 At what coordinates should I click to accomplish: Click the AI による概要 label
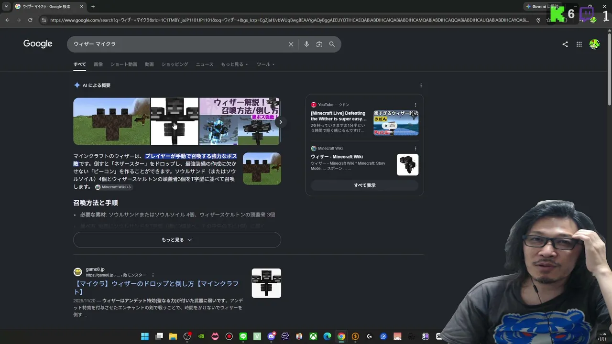[97, 86]
